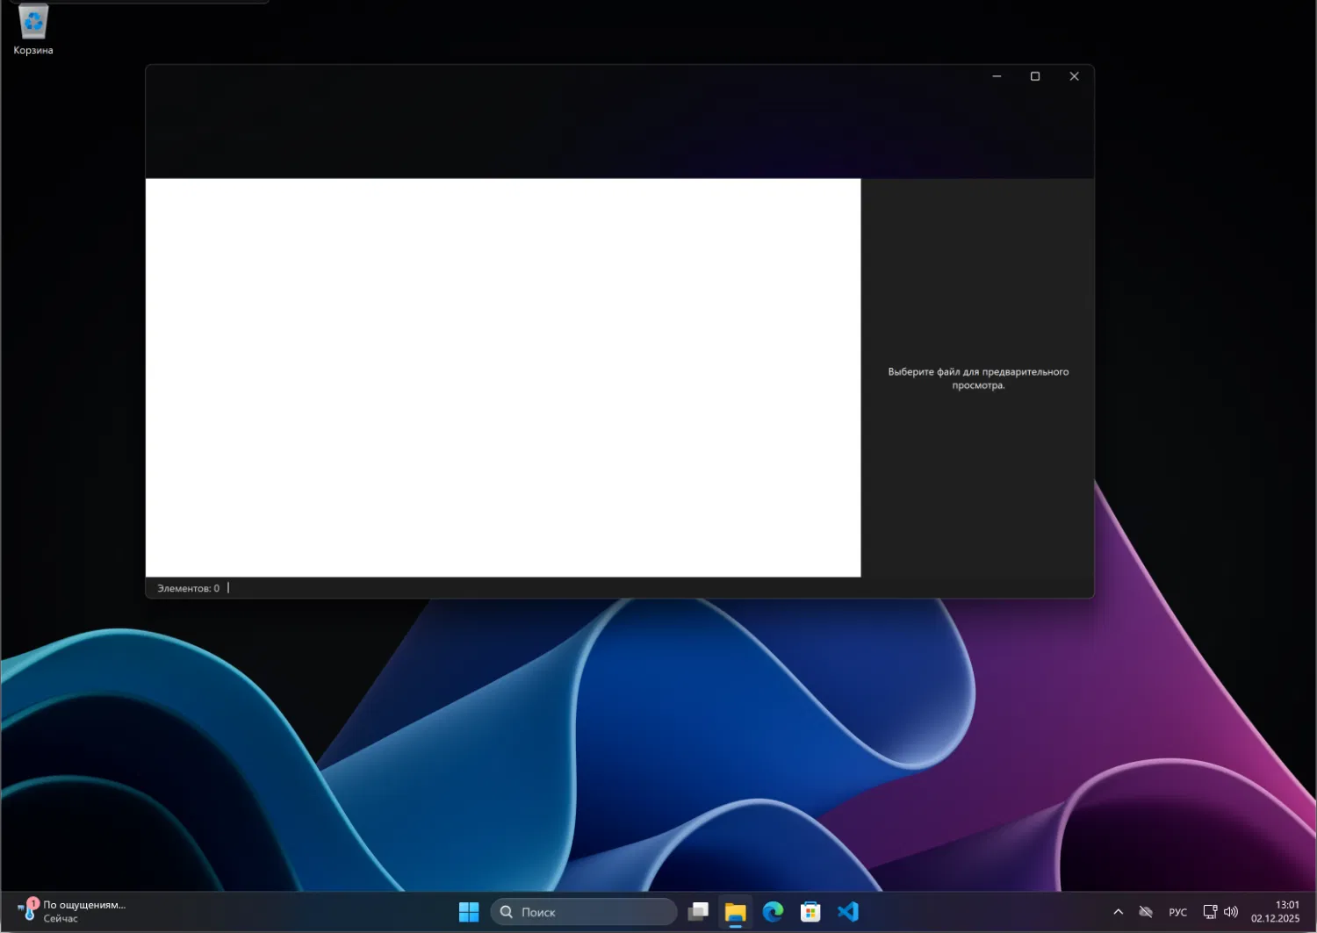Minimize the Explorer window
Screen dimensions: 1317x933
(996, 76)
